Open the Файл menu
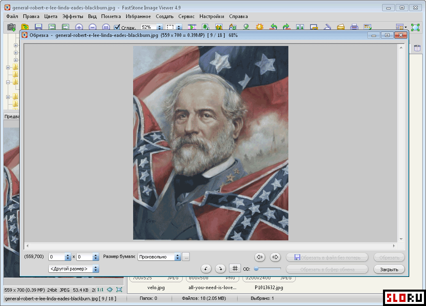The height and width of the screenshot is (306, 426). 12,16
